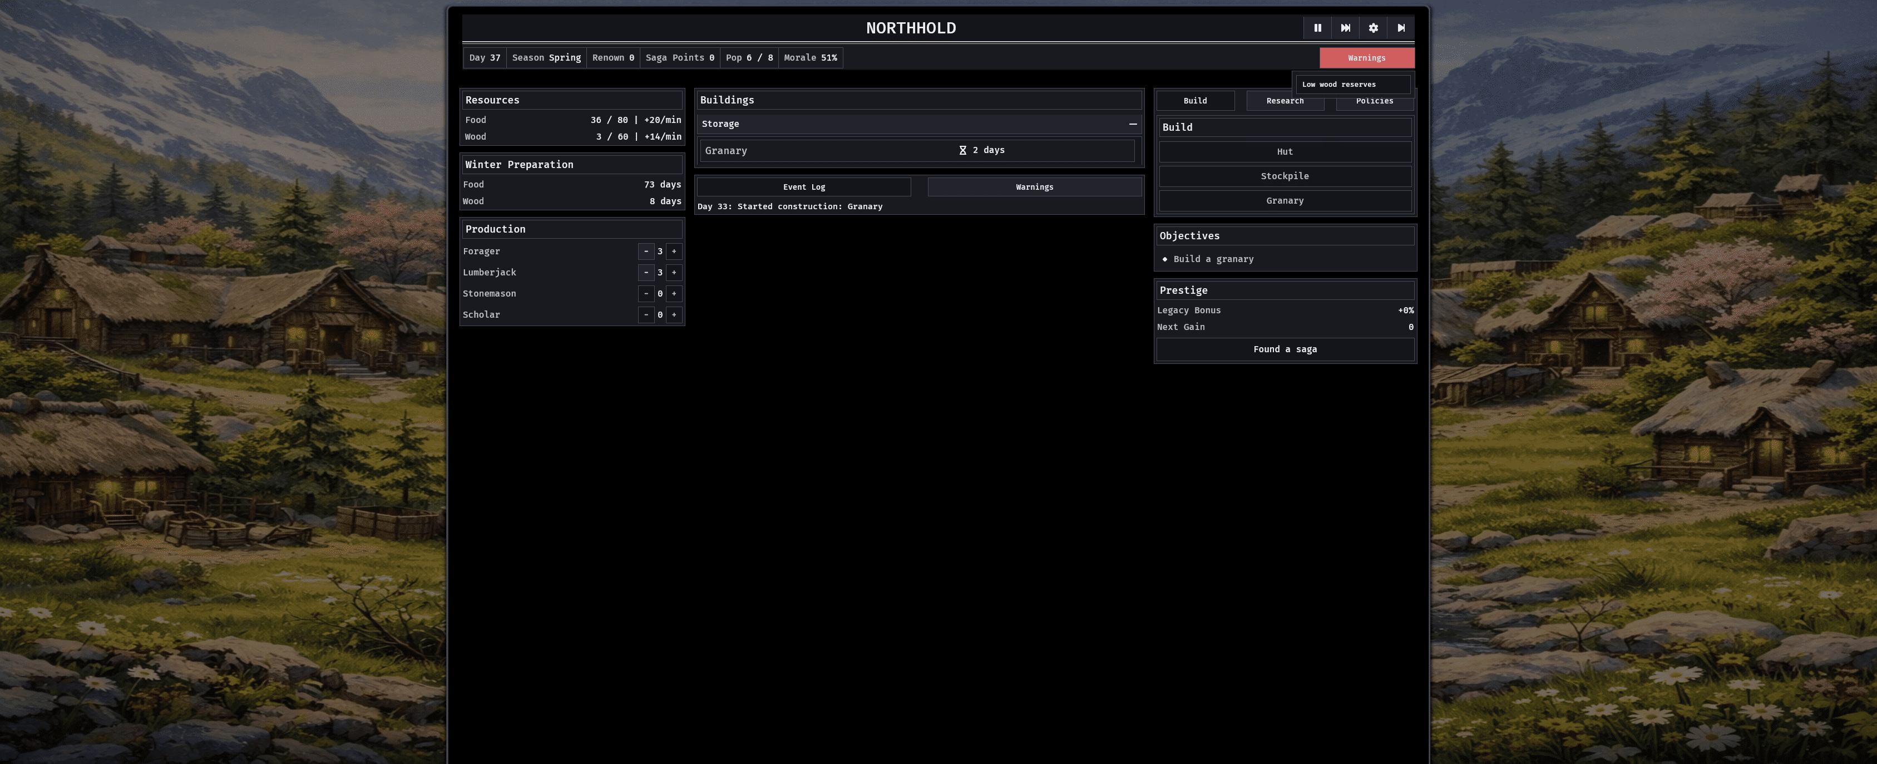This screenshot has height=764, width=1877.
Task: Click the fast-forward speed icon
Action: click(x=1345, y=28)
